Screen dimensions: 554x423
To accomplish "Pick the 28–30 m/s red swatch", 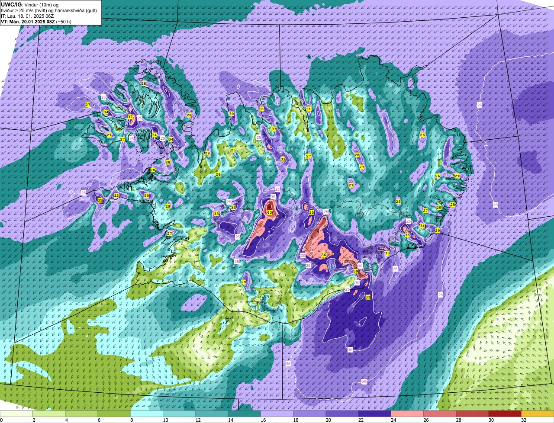I will tap(472, 414).
